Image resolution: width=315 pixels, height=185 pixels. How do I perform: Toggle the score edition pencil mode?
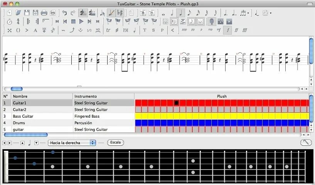pyautogui.click(x=111, y=13)
